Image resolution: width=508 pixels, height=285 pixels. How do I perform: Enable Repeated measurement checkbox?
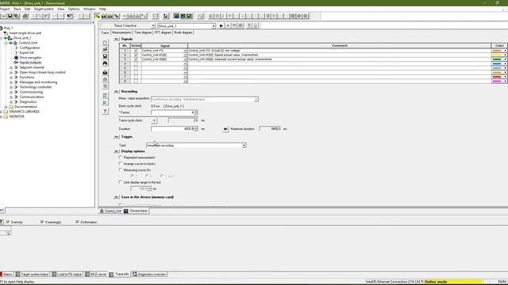(120, 158)
